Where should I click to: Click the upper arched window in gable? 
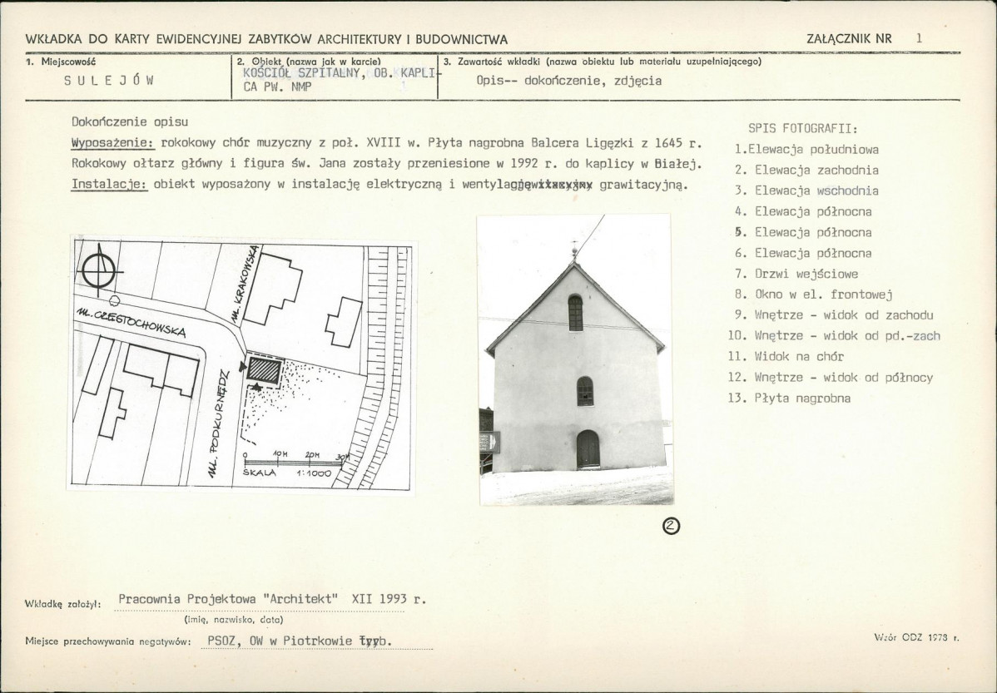(575, 312)
